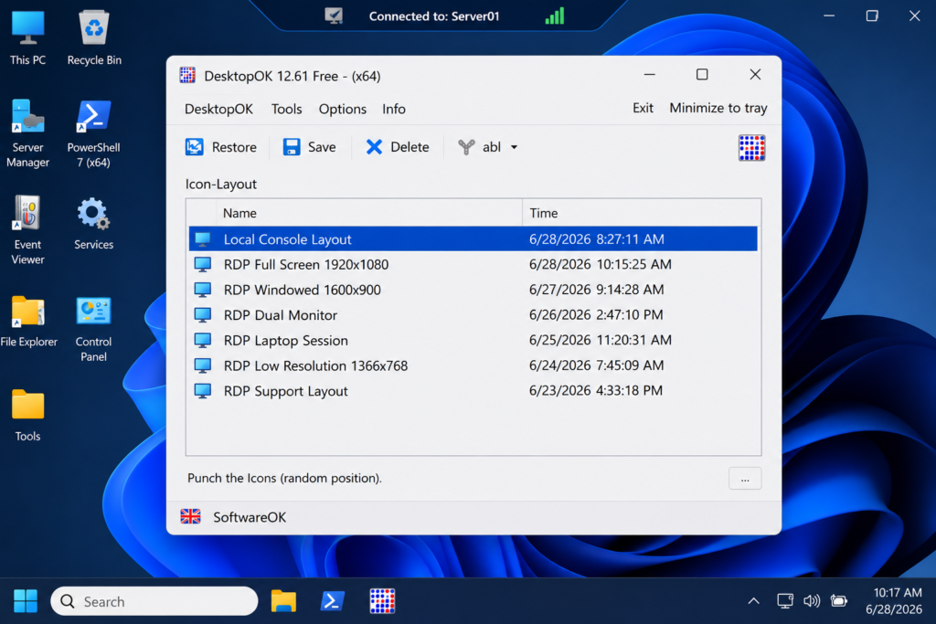This screenshot has width=936, height=624.
Task: Select RDP Low Resolution 1366x768 layout
Action: pos(473,365)
